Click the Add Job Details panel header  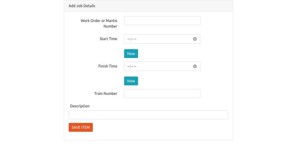148,6
